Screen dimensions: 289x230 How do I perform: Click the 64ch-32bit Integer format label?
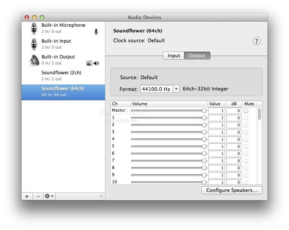(206, 89)
